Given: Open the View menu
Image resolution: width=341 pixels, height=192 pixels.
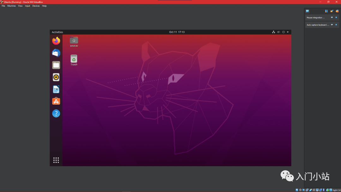Looking at the screenshot, I should pyautogui.click(x=20, y=6).
